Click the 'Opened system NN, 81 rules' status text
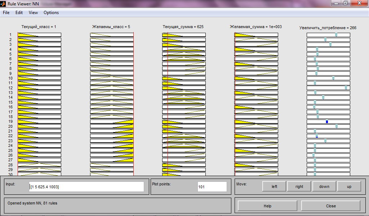Viewport: 369px width, 216px height. click(x=32, y=203)
